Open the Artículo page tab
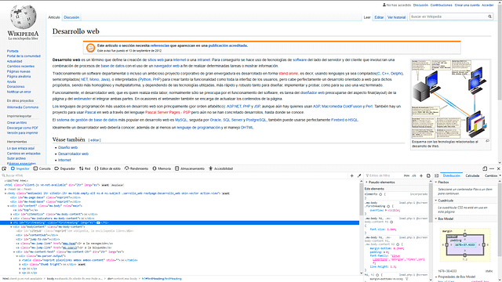The width and height of the screenshot is (502, 282). pos(54,17)
